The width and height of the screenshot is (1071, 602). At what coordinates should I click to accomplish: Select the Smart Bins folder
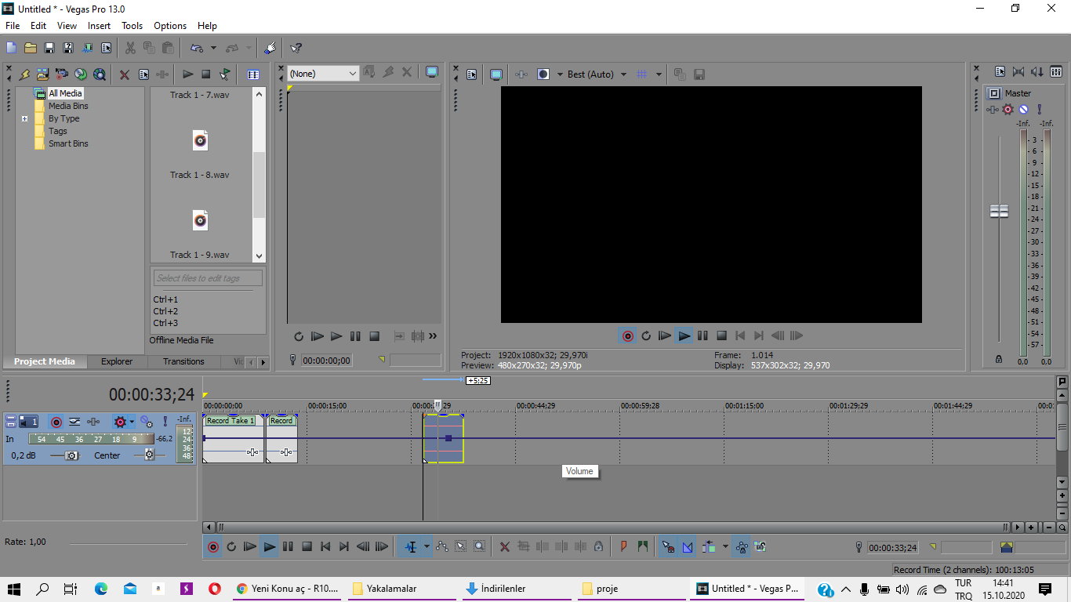pyautogui.click(x=68, y=143)
